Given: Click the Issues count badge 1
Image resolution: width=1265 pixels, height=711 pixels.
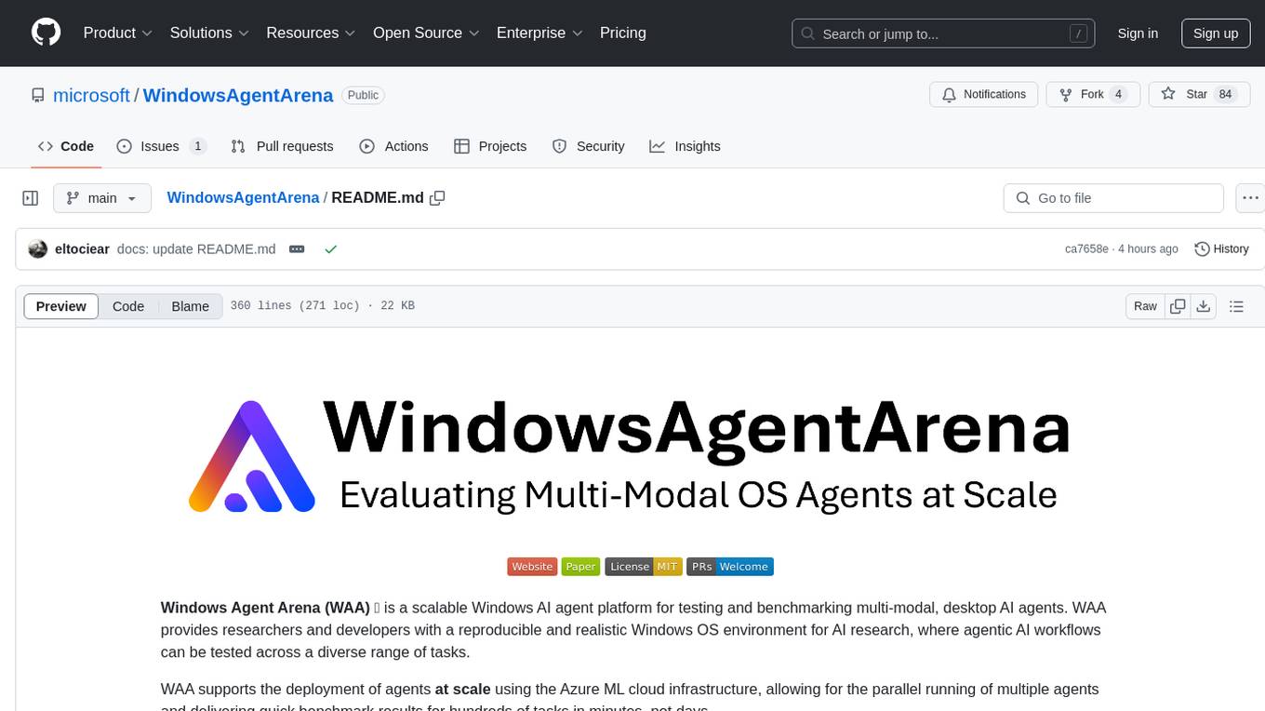Looking at the screenshot, I should tap(197, 146).
